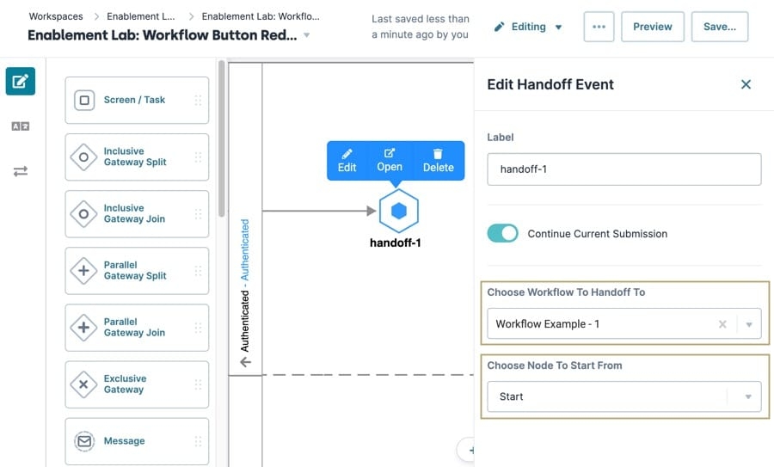This screenshot has height=467, width=774.
Task: Click drag handle on Exclusive Gateway
Action: coord(198,384)
